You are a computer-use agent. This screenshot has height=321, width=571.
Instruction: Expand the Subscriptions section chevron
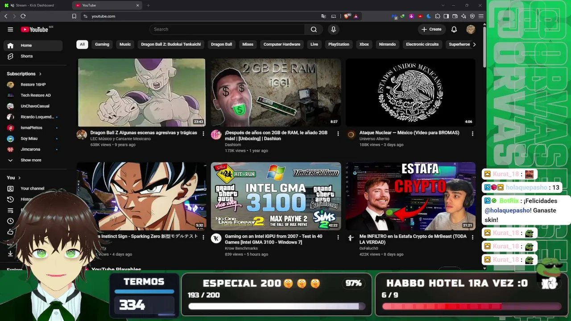pyautogui.click(x=40, y=74)
